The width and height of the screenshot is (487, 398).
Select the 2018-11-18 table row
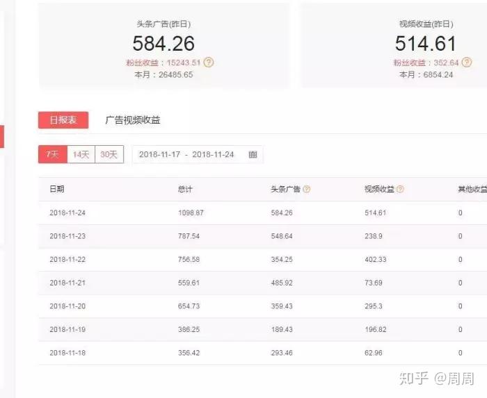click(x=263, y=353)
